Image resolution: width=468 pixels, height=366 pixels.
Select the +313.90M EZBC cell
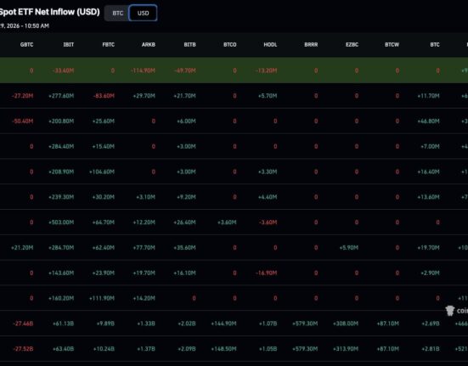click(x=346, y=349)
